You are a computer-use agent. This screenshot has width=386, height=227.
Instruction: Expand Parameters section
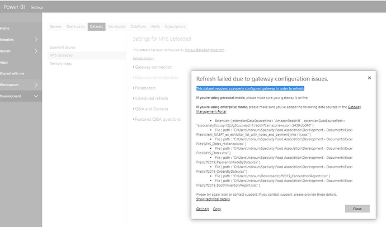[144, 88]
